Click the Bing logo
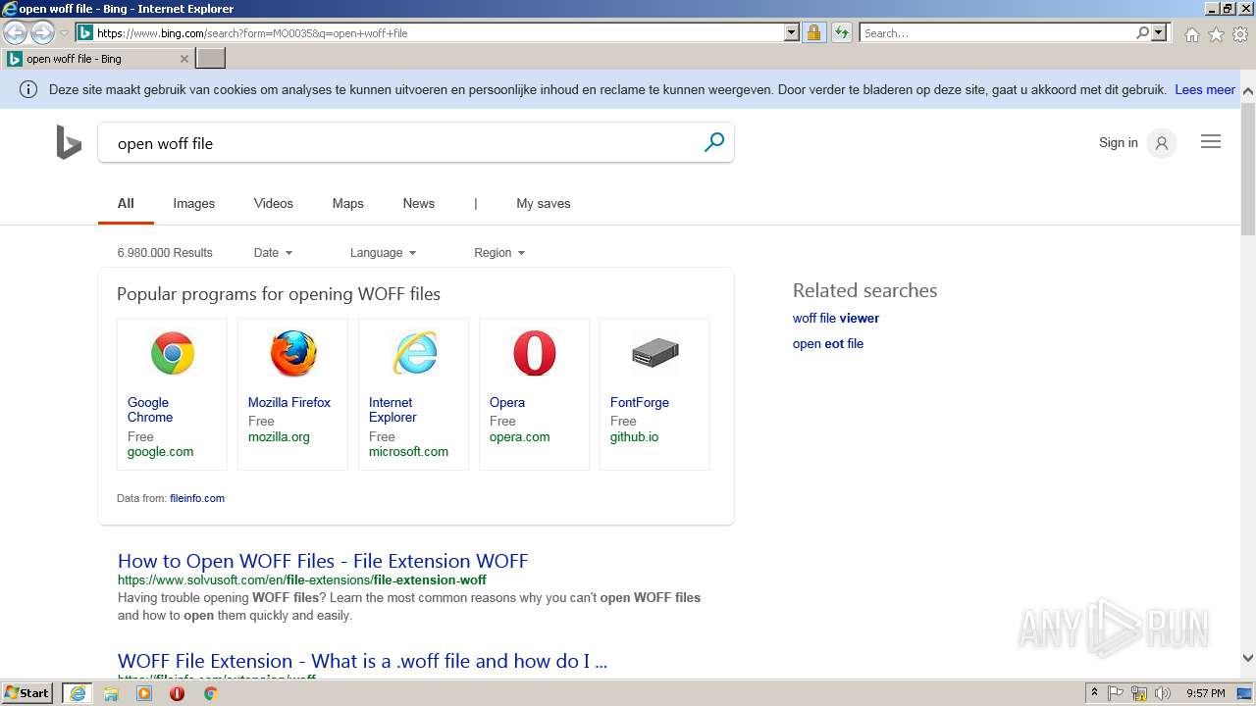 pyautogui.click(x=69, y=143)
